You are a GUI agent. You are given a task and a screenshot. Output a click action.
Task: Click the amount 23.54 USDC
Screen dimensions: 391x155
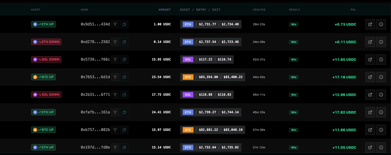(162, 77)
